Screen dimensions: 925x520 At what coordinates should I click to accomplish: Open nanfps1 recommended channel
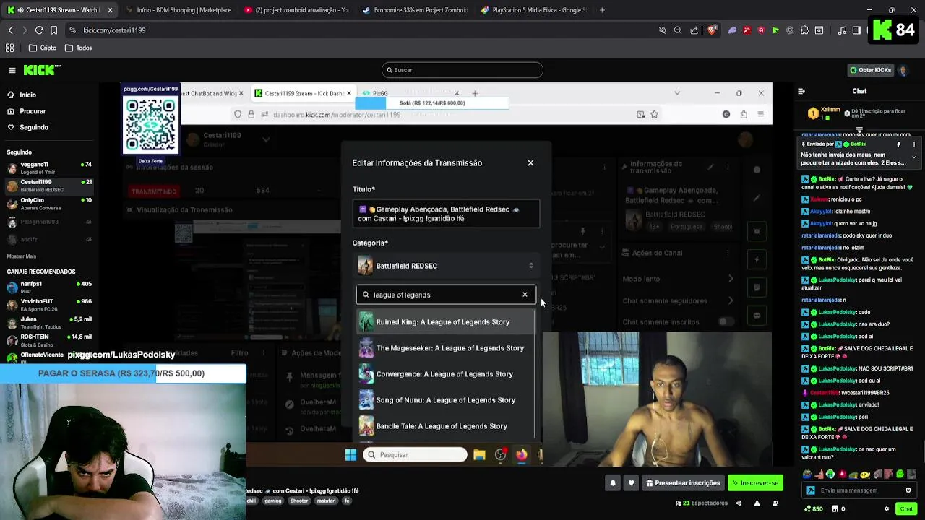tap(49, 287)
